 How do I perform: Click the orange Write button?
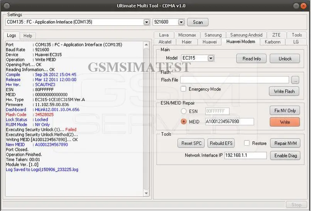coord(285,122)
